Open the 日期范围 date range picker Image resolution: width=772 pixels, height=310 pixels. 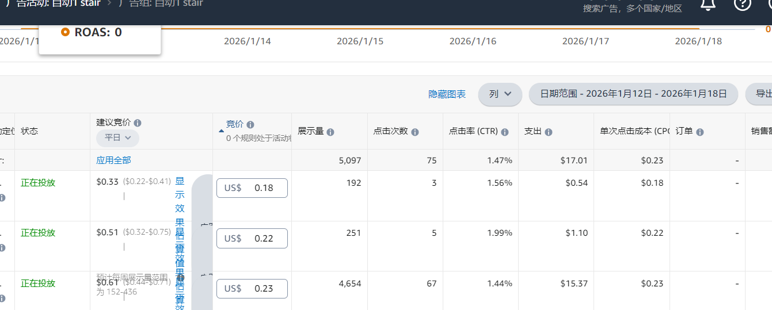tap(633, 94)
